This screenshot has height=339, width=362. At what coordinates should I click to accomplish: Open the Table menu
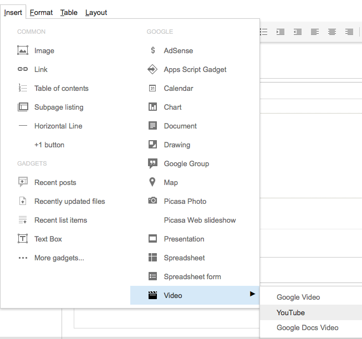tap(69, 12)
